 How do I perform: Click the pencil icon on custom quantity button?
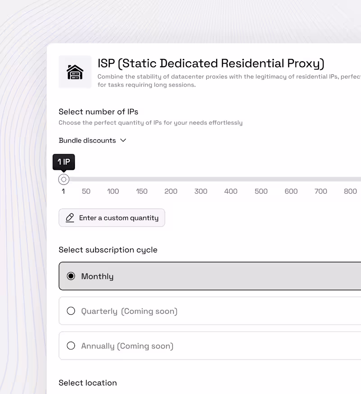click(69, 218)
